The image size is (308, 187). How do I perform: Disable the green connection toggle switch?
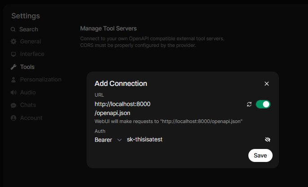(263, 104)
